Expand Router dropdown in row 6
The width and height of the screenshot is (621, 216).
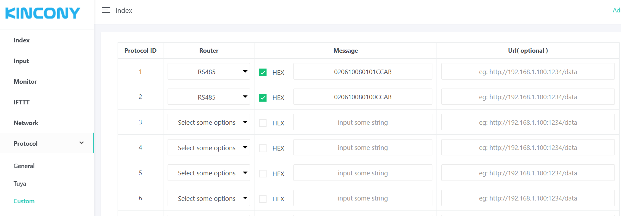pyautogui.click(x=209, y=198)
